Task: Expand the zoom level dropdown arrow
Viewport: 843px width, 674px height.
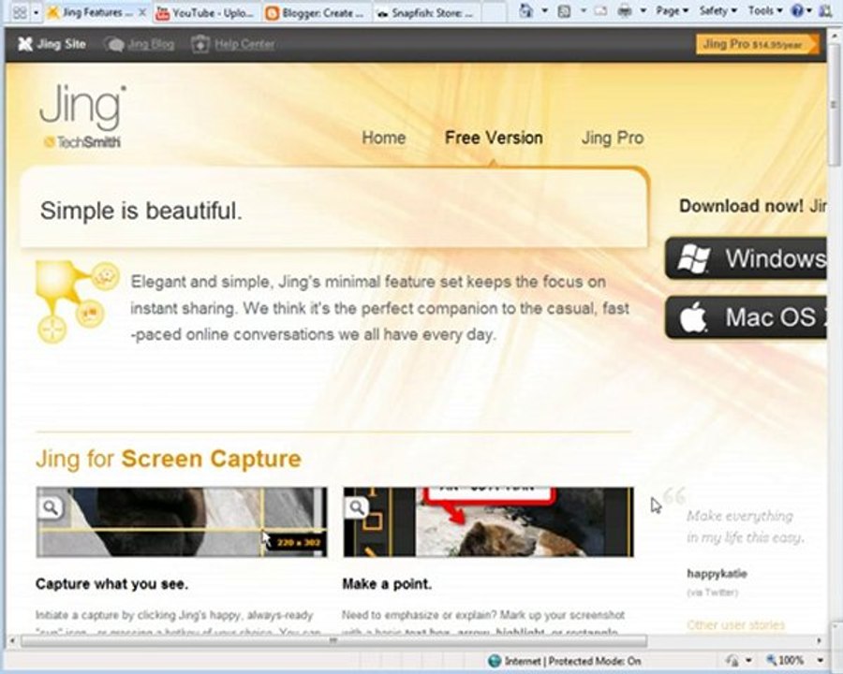Action: click(x=821, y=661)
